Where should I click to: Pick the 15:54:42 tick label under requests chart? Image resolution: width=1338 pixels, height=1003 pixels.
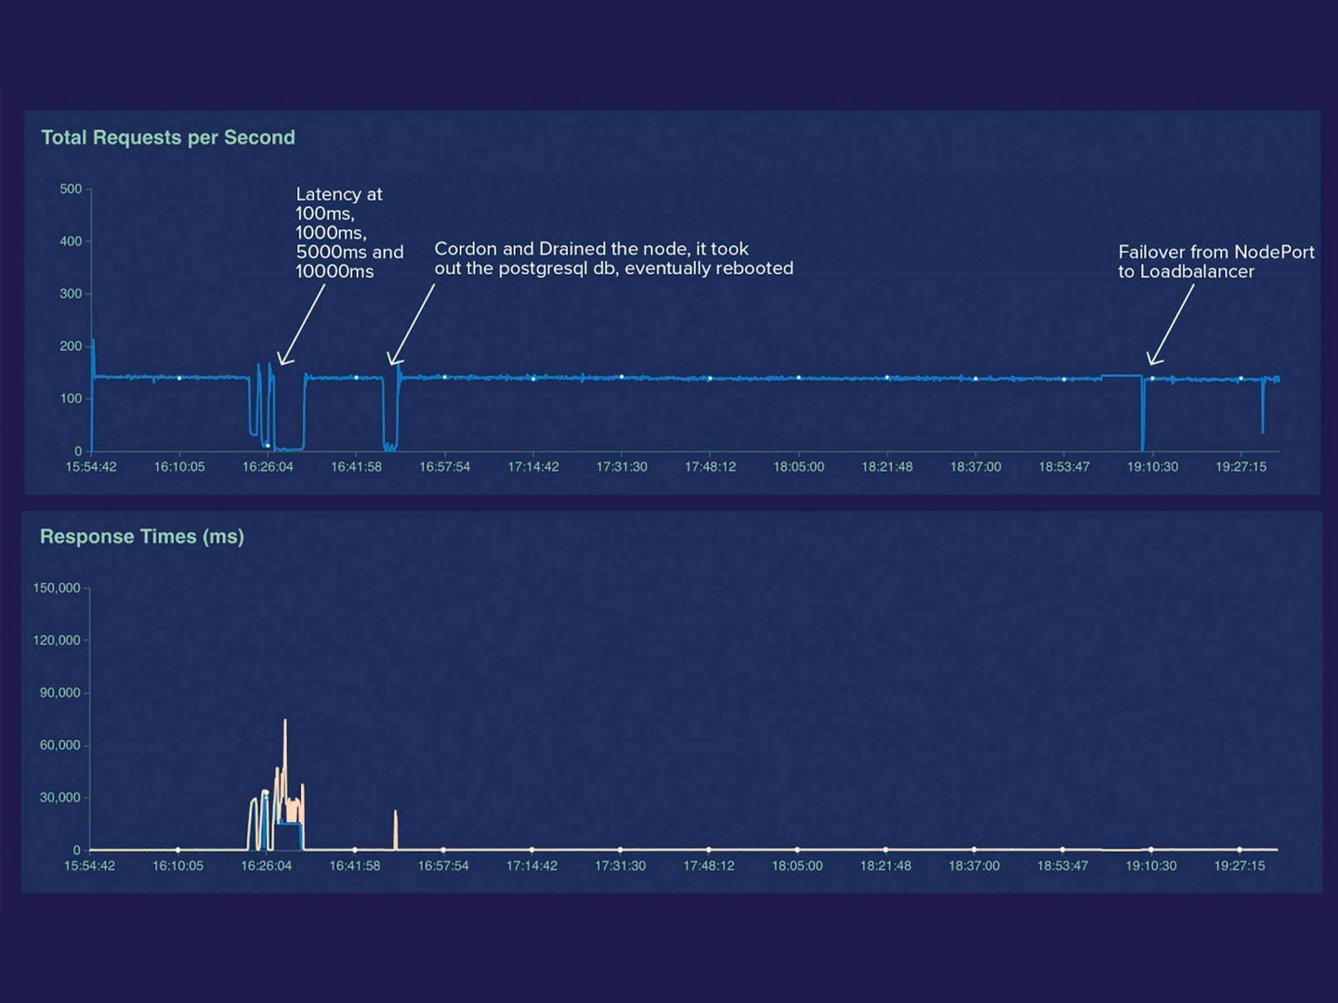coord(91,466)
